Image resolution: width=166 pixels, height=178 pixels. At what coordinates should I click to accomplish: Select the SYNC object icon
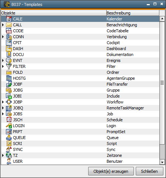[9, 149]
